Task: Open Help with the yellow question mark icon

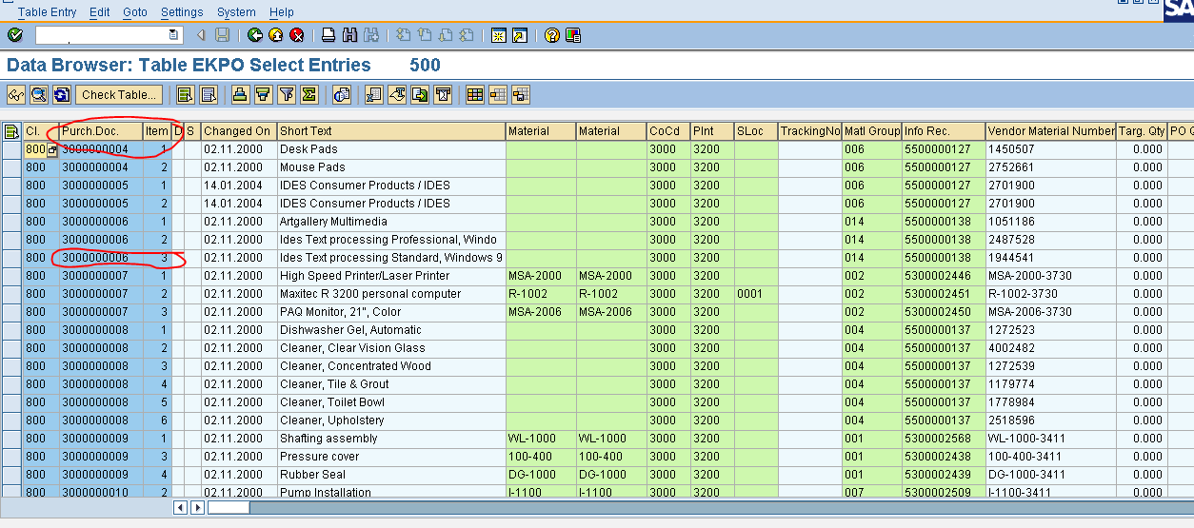Action: click(x=551, y=35)
